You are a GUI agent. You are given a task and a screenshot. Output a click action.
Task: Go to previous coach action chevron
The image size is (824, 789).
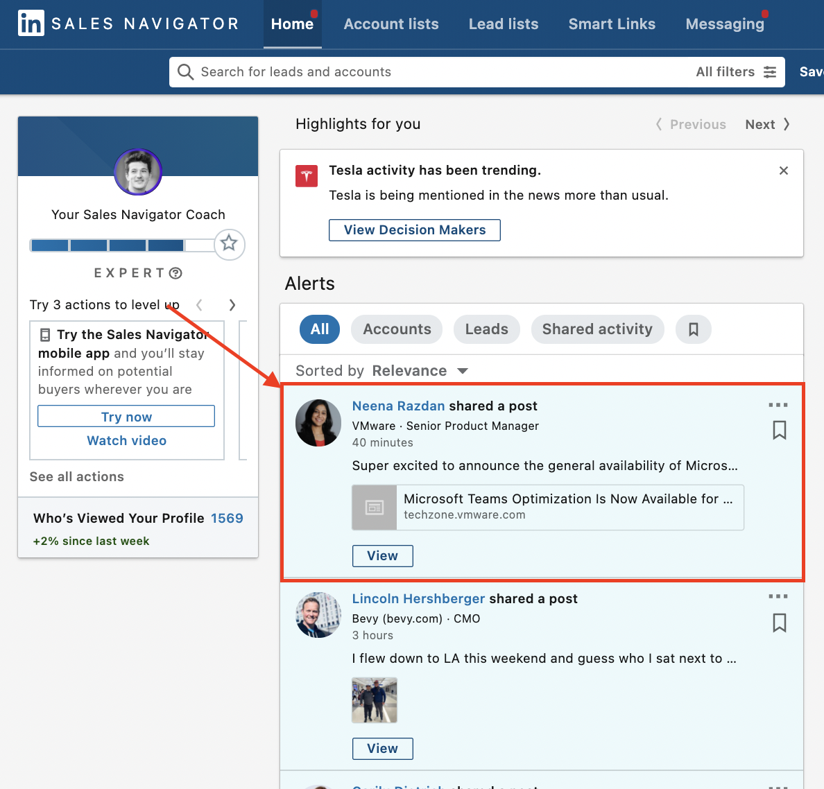tap(199, 305)
